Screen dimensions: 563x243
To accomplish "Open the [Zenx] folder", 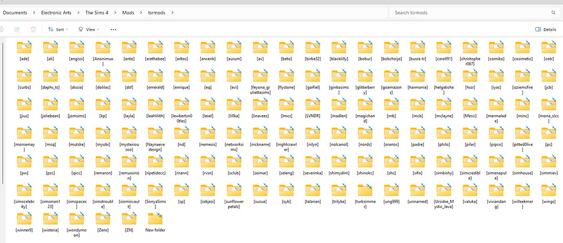I will [x=103, y=219].
